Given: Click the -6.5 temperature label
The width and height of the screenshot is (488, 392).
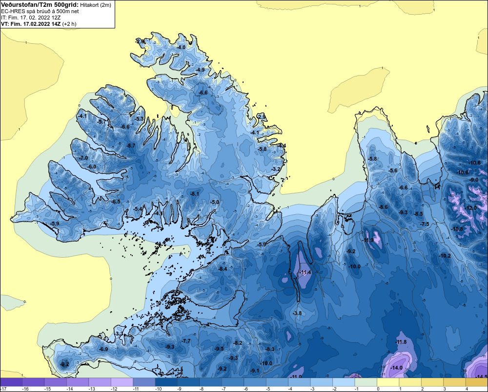Looking at the screenshot, I should 116,202.
